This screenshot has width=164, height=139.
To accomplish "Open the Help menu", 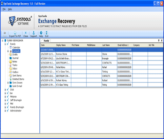I will click(10, 9).
